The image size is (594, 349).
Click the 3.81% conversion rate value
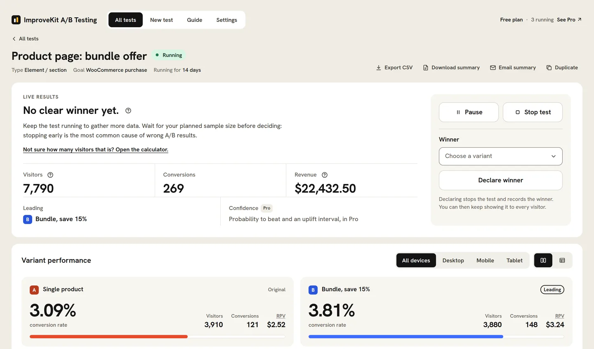click(x=332, y=310)
